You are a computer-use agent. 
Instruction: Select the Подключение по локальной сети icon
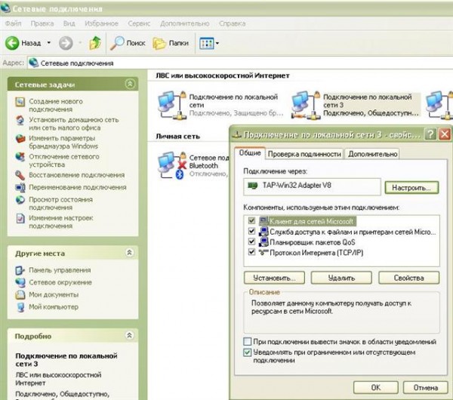[x=171, y=105]
